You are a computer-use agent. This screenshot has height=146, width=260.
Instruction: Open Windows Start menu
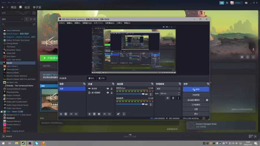tap(3, 143)
